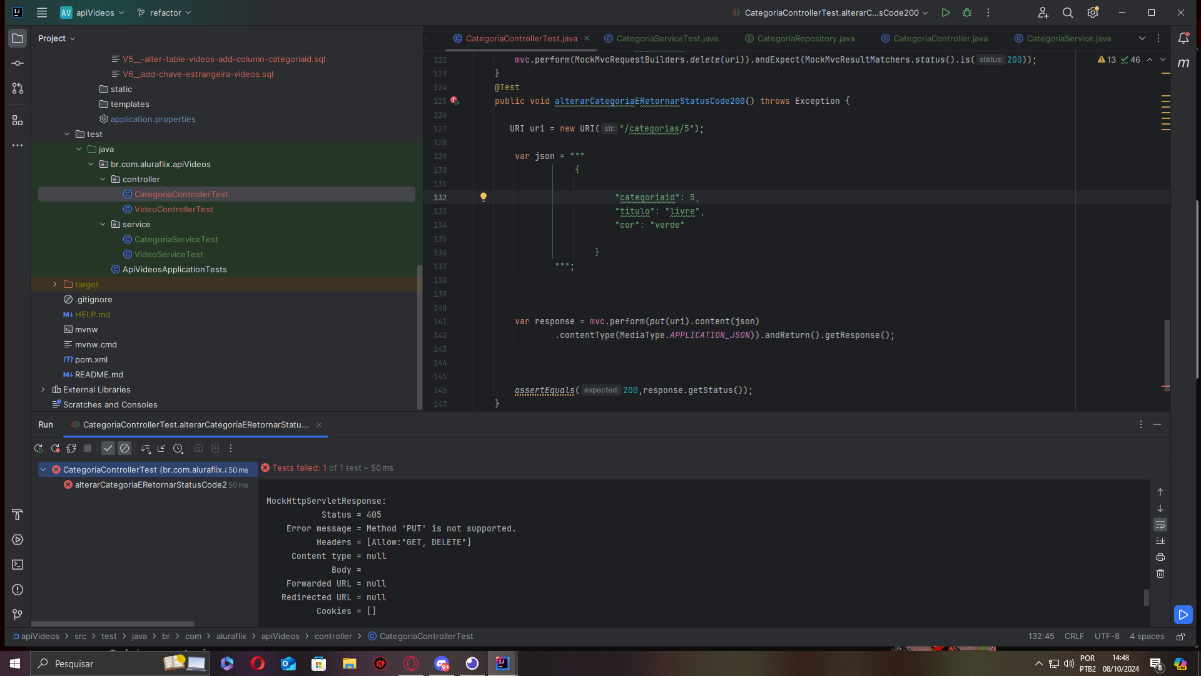
Task: Open the Git tool window at bottom left
Action: pyautogui.click(x=18, y=615)
